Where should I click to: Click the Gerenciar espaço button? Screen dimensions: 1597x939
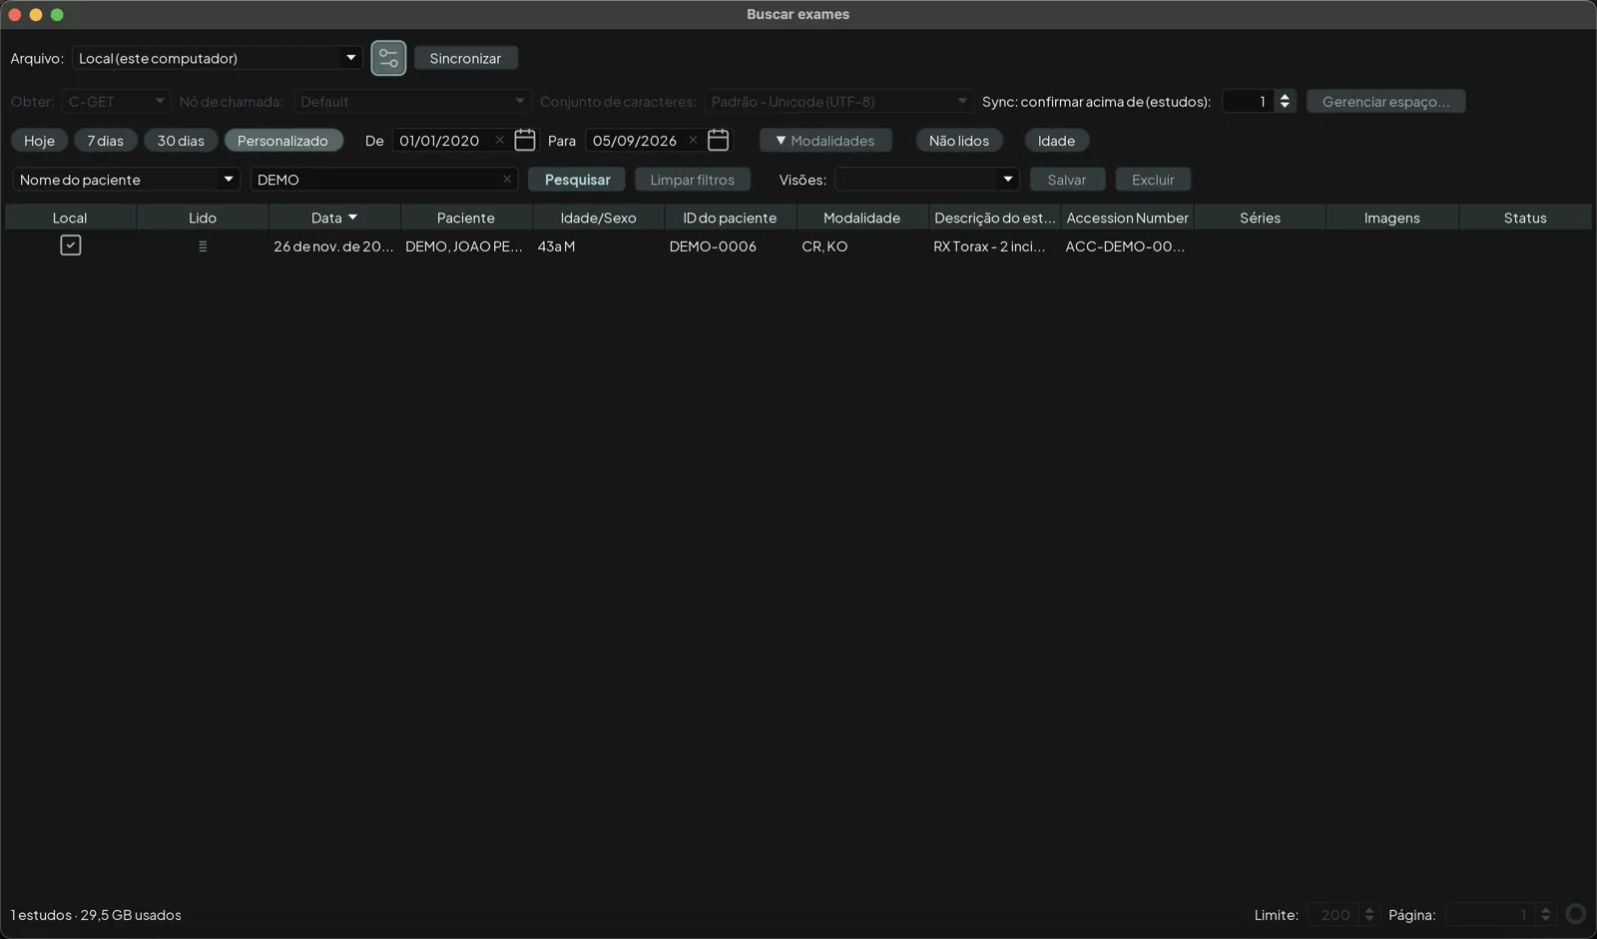coord(1385,102)
